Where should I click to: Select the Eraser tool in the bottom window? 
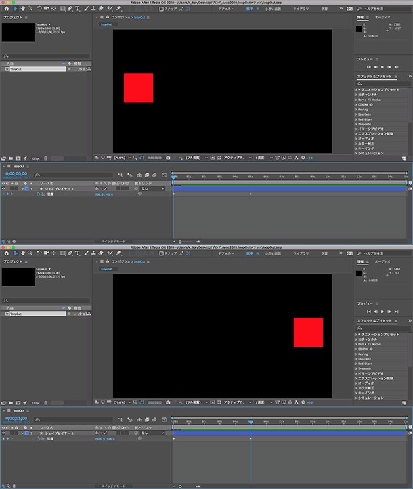101,253
